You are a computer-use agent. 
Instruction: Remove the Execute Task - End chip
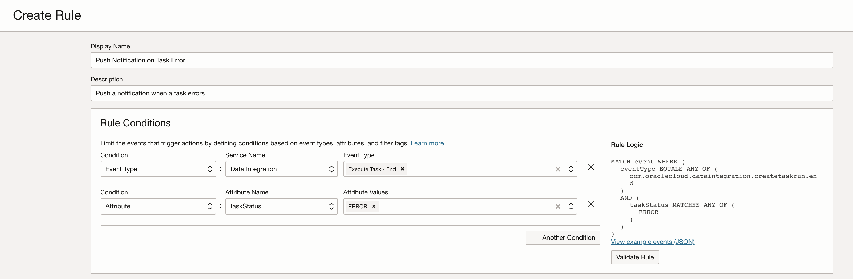click(402, 169)
